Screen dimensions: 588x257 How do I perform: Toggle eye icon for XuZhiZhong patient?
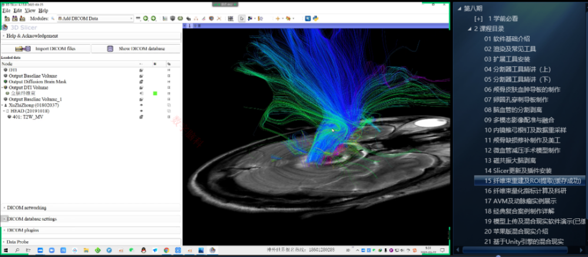tap(141, 105)
